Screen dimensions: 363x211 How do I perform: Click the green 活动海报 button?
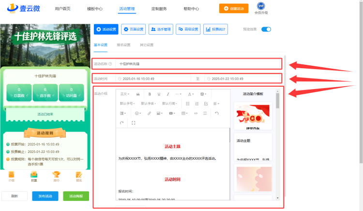pyautogui.click(x=76, y=196)
